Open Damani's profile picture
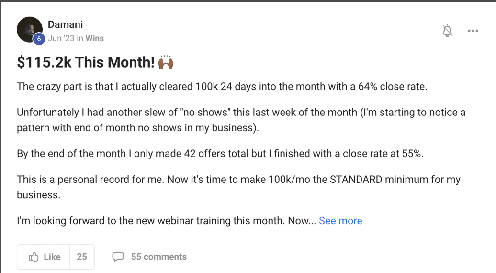Screen dimensions: 496x273 click(x=29, y=29)
